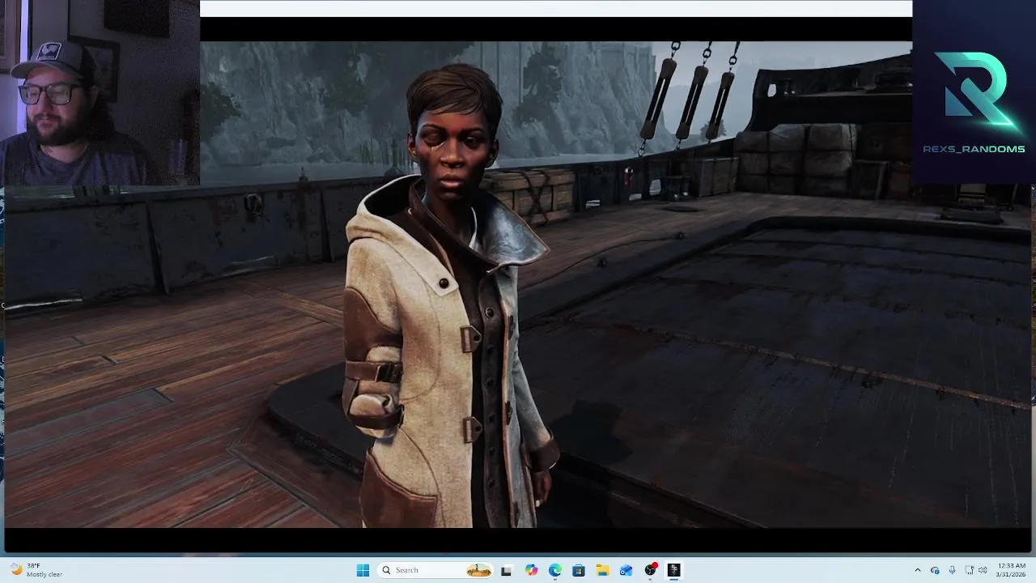
Task: Launch Copilot from the taskbar
Action: click(531, 570)
